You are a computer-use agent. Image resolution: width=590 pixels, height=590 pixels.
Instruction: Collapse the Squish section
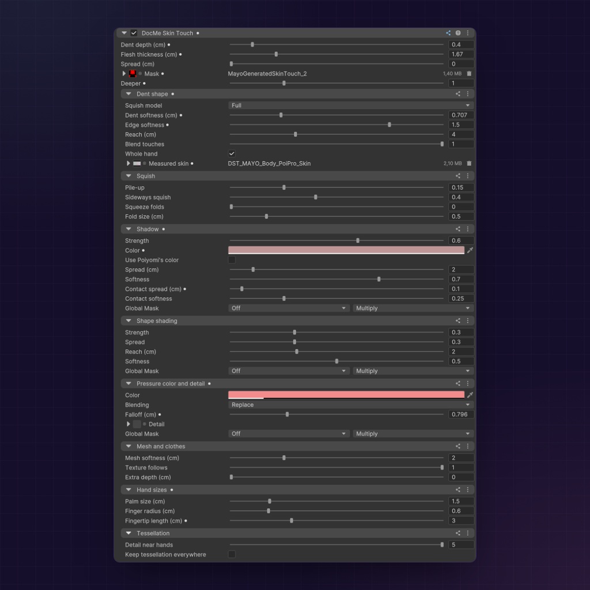(128, 176)
